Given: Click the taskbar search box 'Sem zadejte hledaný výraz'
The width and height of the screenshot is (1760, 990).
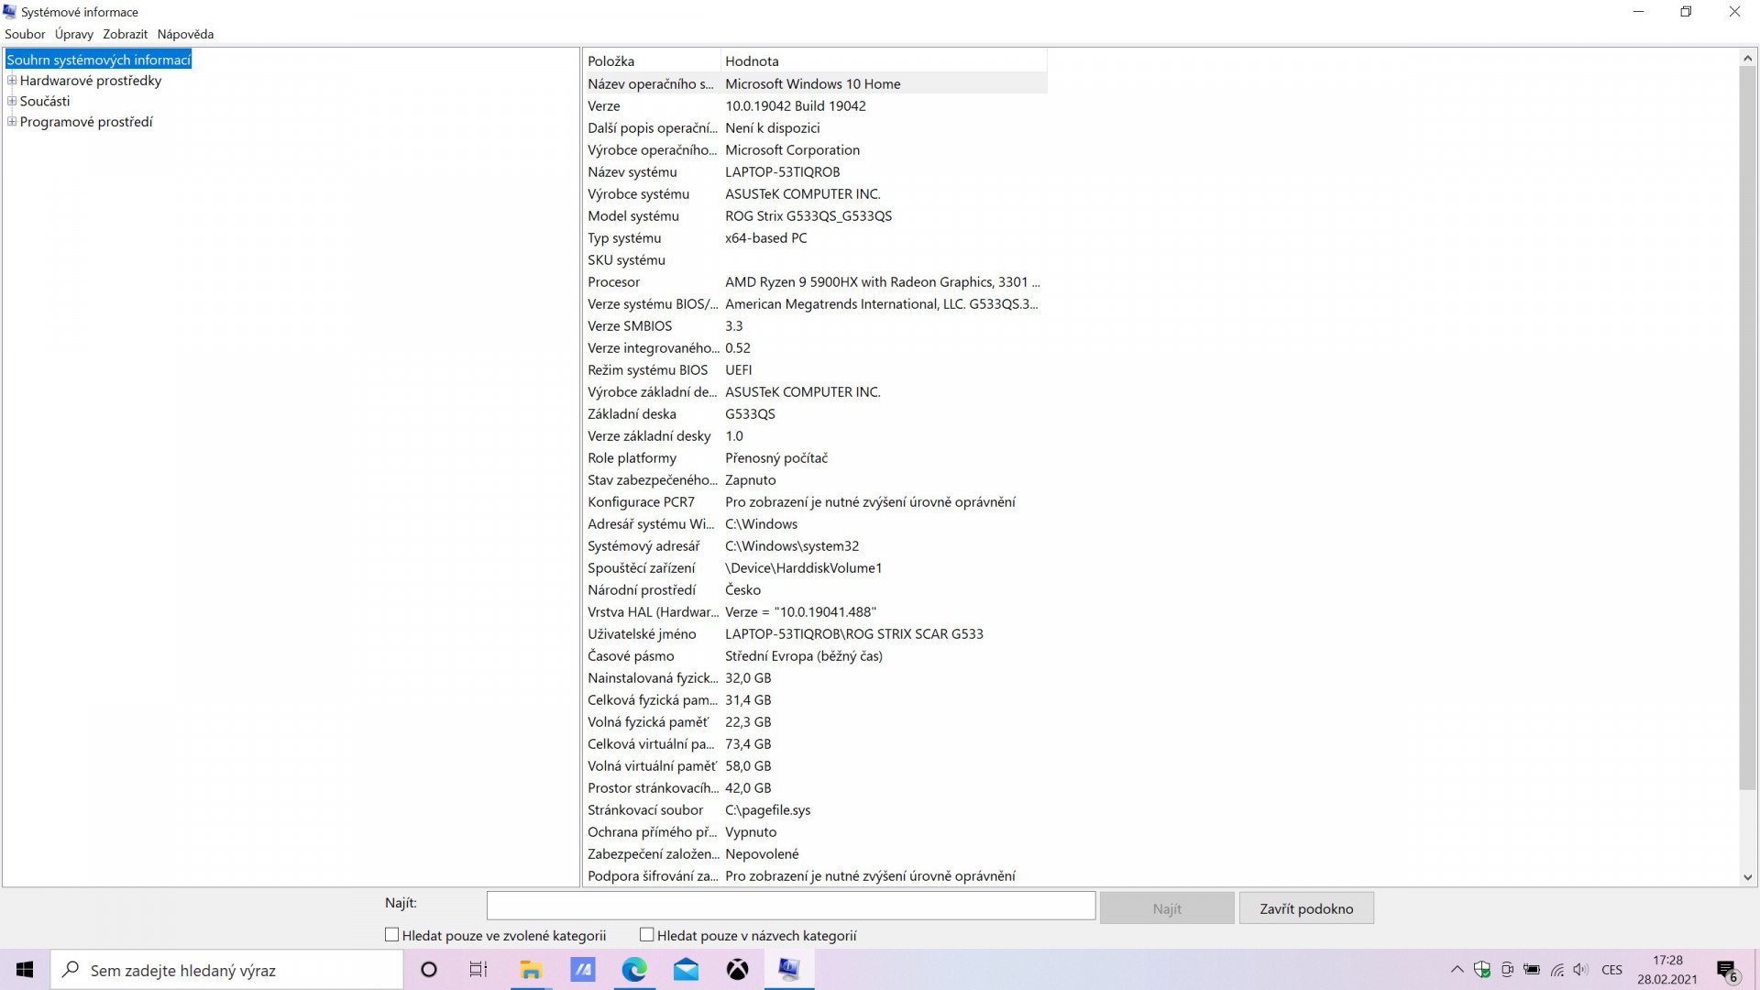Looking at the screenshot, I should click(x=226, y=970).
